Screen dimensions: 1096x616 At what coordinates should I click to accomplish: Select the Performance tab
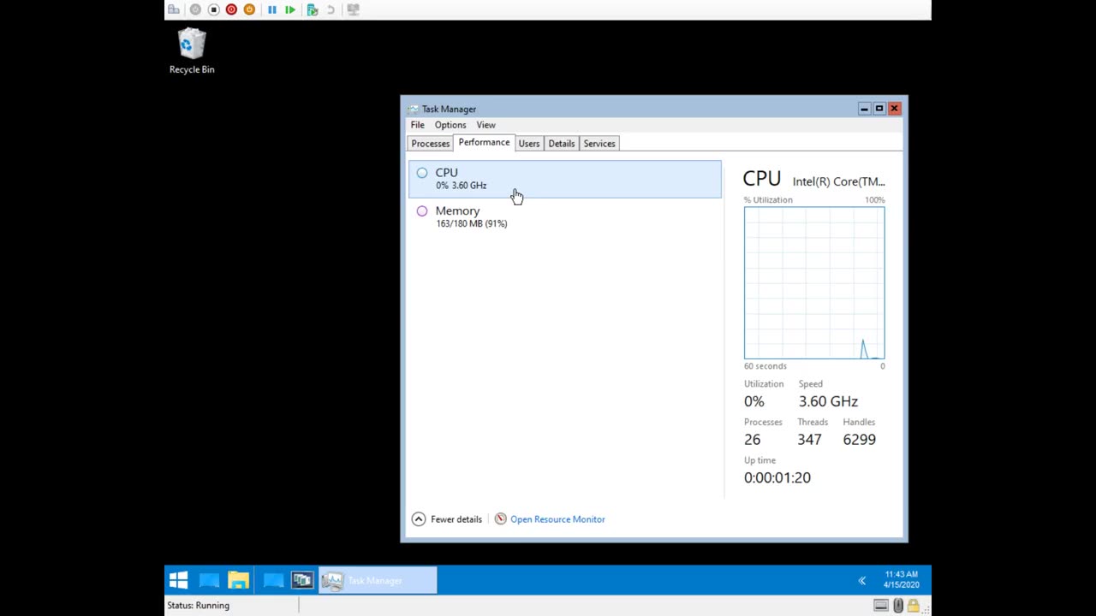click(x=484, y=142)
